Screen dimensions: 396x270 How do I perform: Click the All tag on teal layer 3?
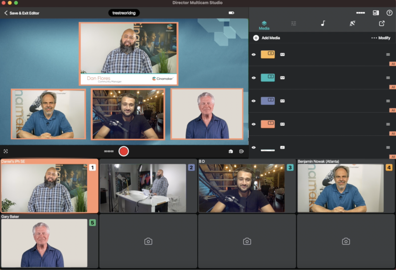pyautogui.click(x=393, y=87)
